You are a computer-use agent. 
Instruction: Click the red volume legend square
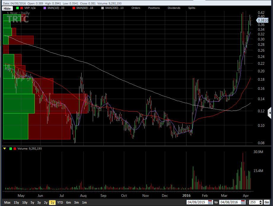tap(15, 149)
